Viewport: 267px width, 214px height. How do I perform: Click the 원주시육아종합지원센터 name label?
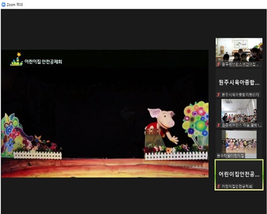pyautogui.click(x=241, y=95)
